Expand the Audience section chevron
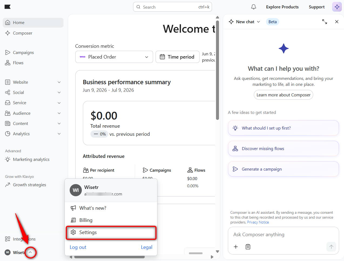Screen dimensions: 344x261 (59, 113)
